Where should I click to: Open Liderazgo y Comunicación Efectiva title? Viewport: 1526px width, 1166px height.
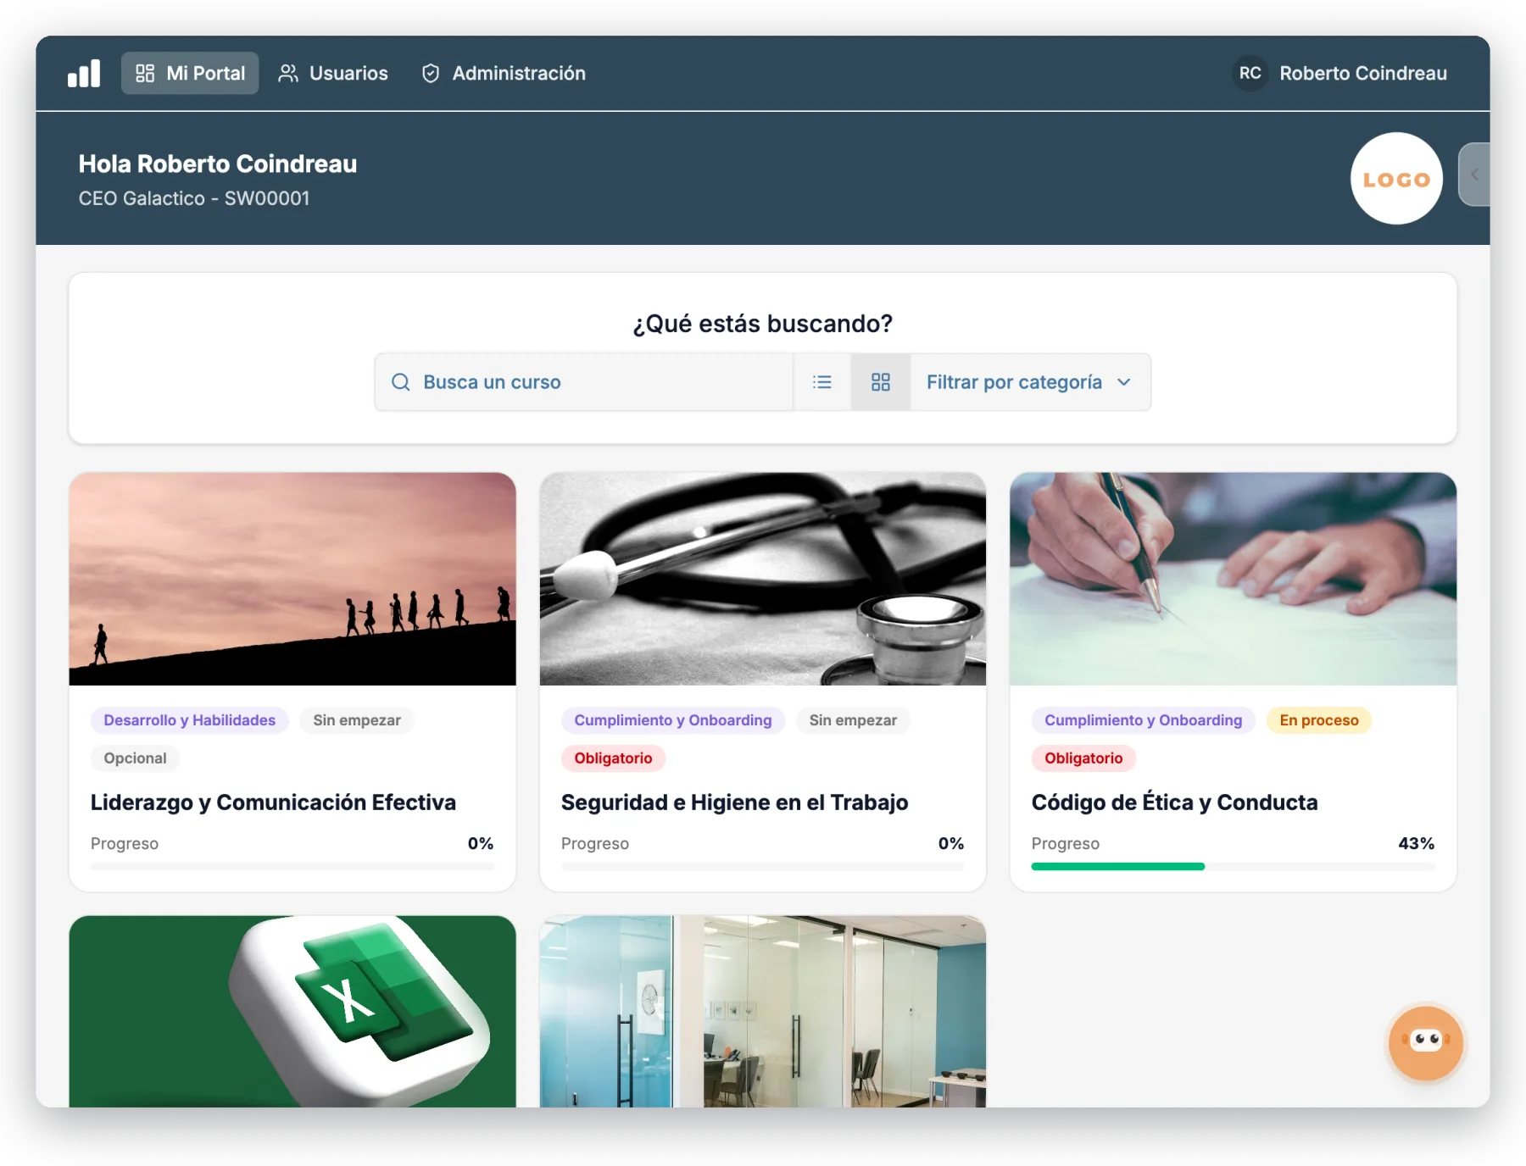(x=273, y=802)
